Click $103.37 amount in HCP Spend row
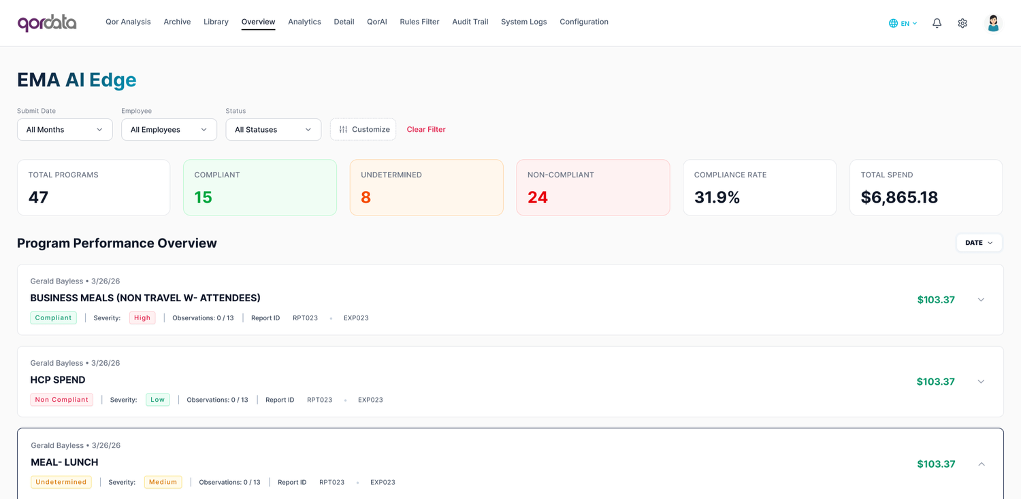 click(935, 381)
